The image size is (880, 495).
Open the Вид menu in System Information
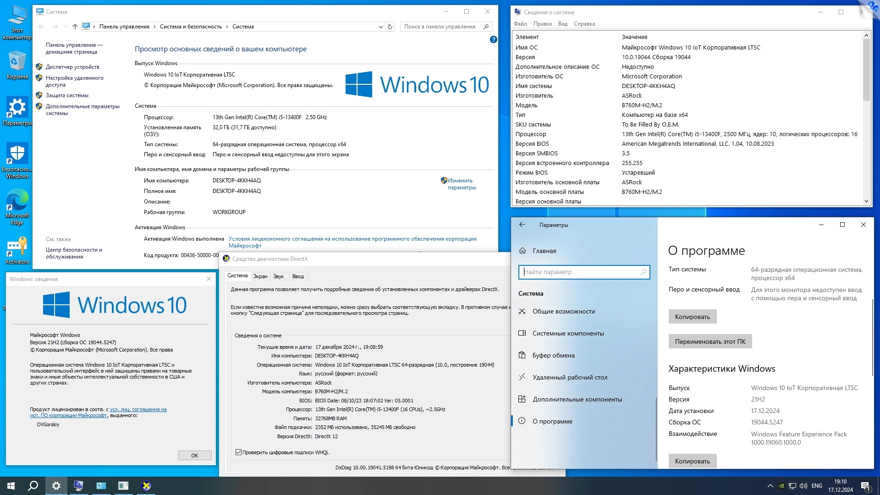562,24
